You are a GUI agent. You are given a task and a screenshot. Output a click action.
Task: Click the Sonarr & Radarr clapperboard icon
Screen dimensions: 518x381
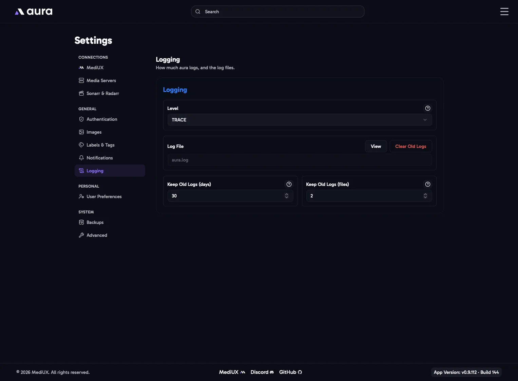point(81,93)
